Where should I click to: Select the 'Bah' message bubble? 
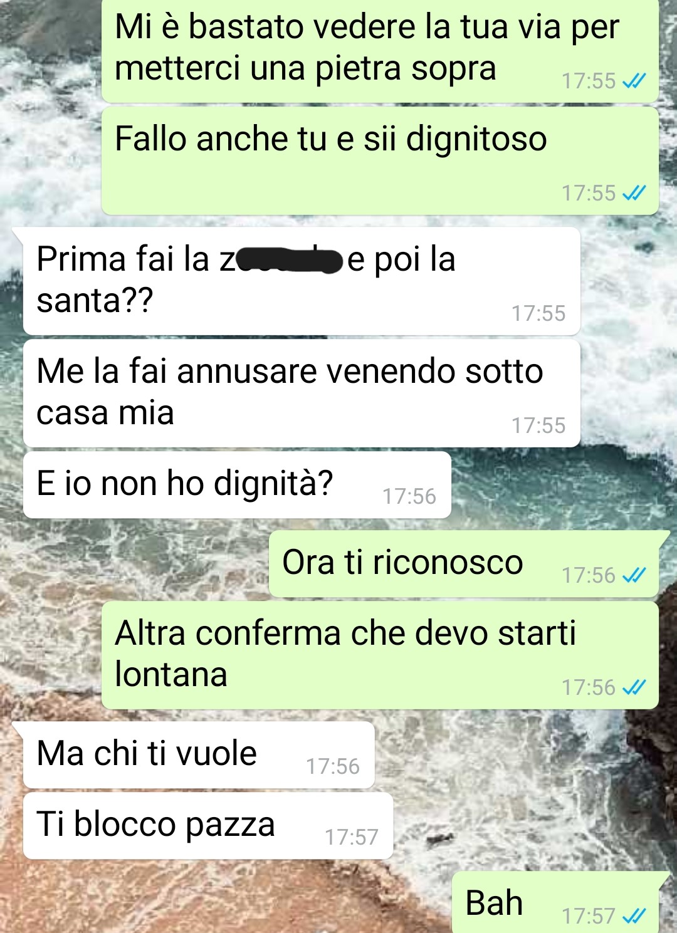[x=555, y=902]
